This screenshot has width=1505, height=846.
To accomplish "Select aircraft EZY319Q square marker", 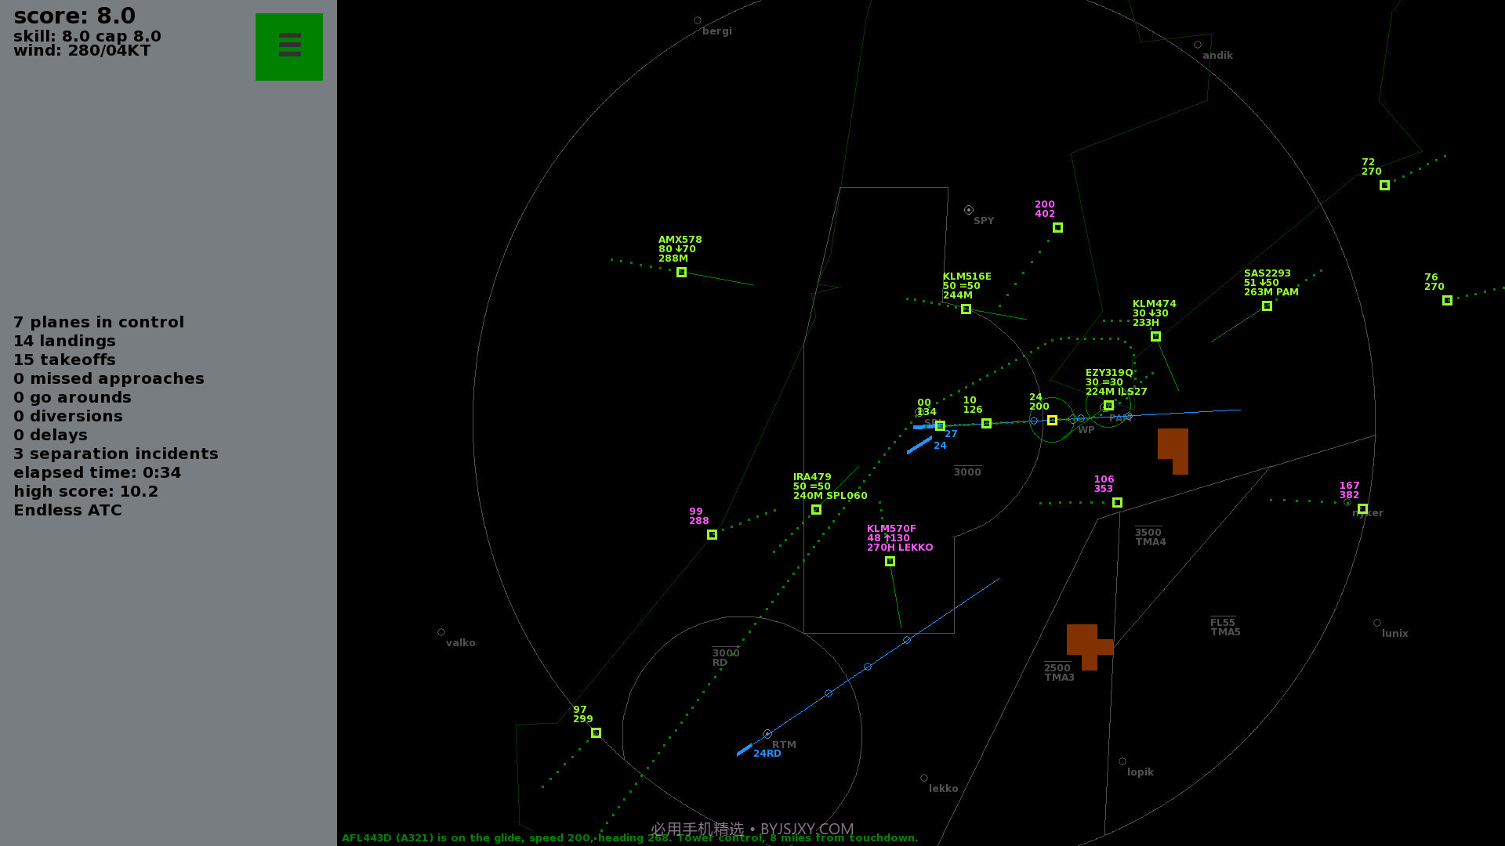I will (1108, 406).
